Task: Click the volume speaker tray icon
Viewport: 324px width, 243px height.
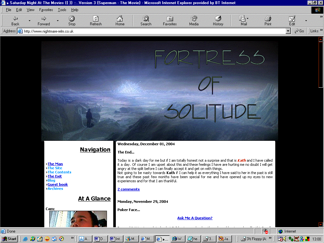Action: 285,239
